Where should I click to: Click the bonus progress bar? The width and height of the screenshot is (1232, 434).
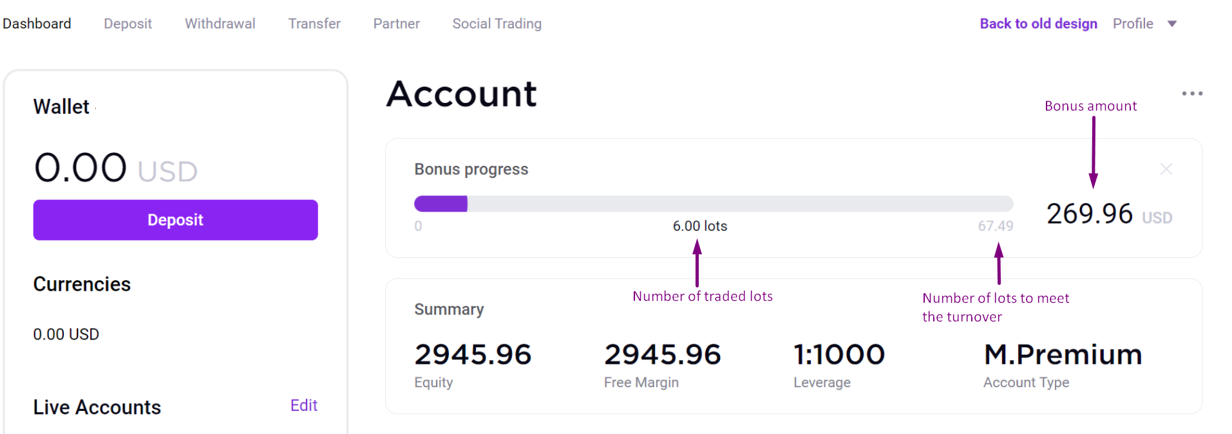point(713,204)
